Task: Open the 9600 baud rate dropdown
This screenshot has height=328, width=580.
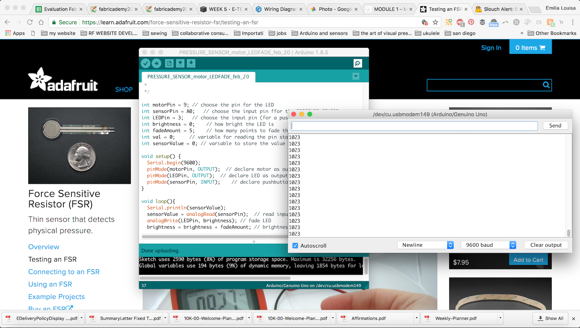Action: click(x=489, y=245)
